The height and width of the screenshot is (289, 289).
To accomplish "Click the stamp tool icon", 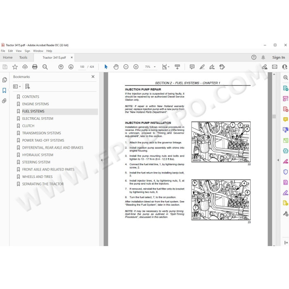I will click(222, 67).
